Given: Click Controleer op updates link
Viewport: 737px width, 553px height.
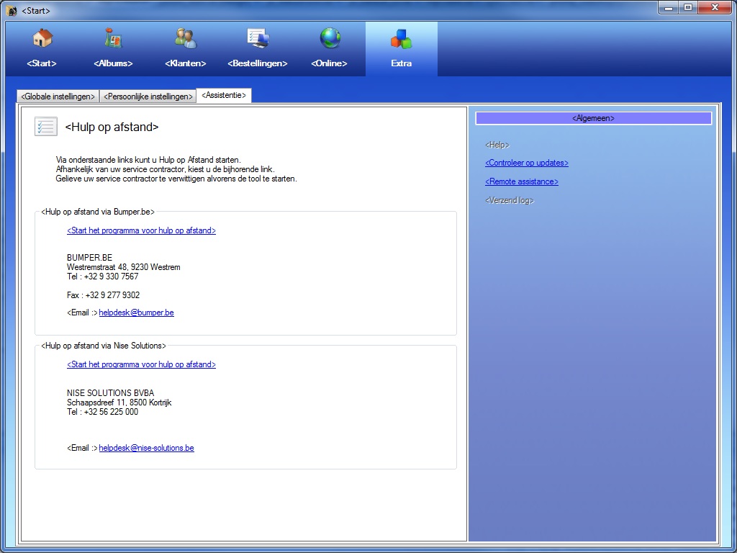Looking at the screenshot, I should 526,163.
